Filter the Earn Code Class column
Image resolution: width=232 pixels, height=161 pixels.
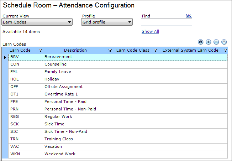(x=155, y=50)
